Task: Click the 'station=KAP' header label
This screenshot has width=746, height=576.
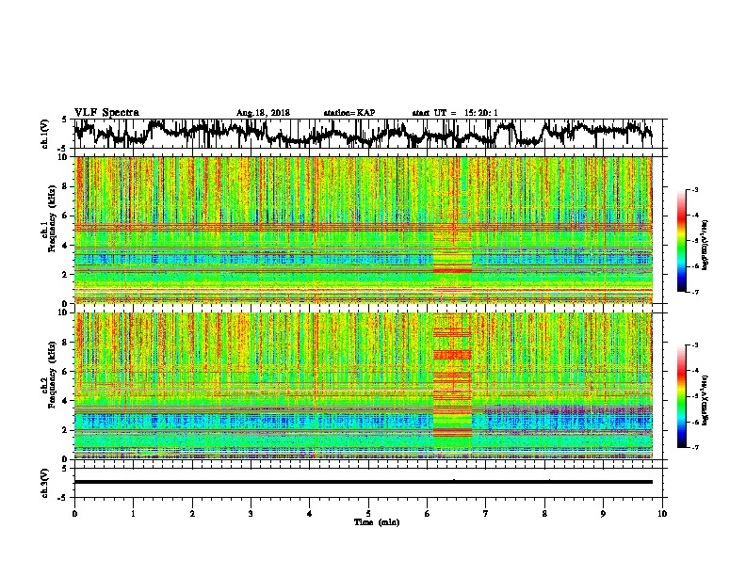Action: [349, 113]
